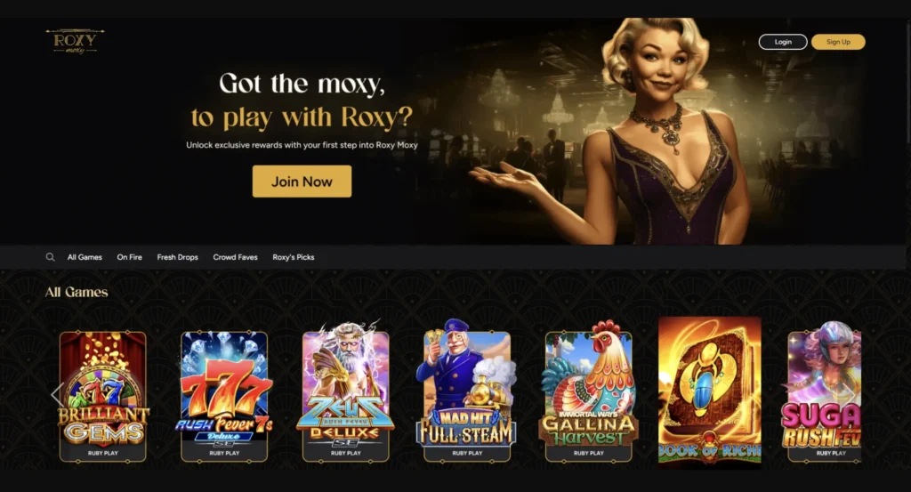Go to the Crowd Faves tab
Screen dimensions: 911x492
click(x=235, y=257)
